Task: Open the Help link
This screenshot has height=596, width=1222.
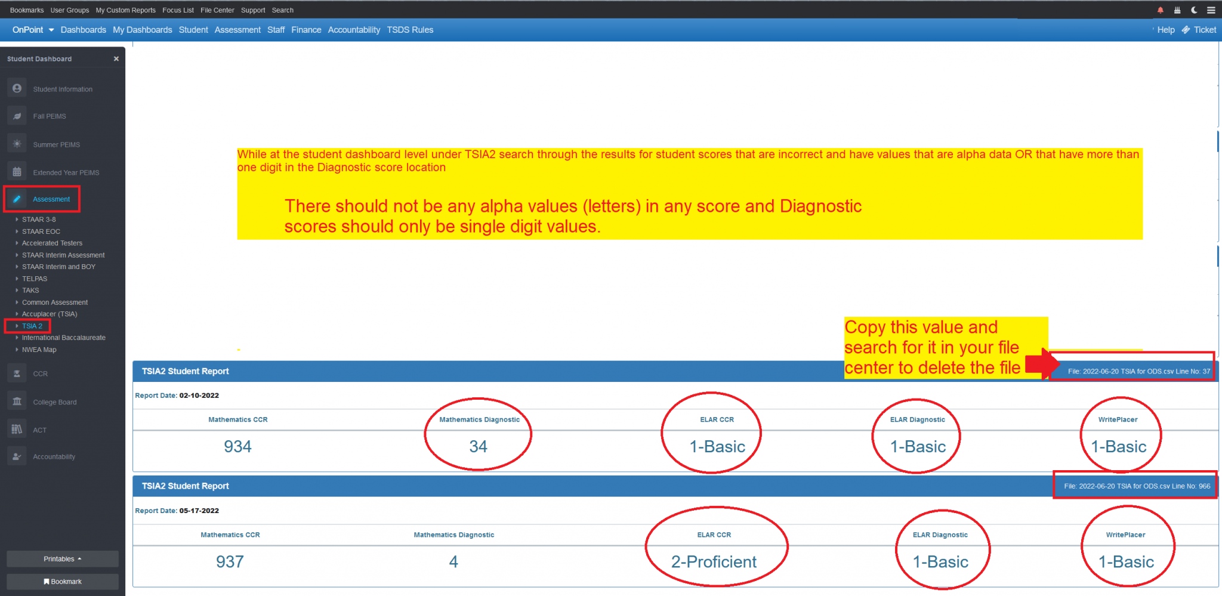Action: (x=1166, y=29)
